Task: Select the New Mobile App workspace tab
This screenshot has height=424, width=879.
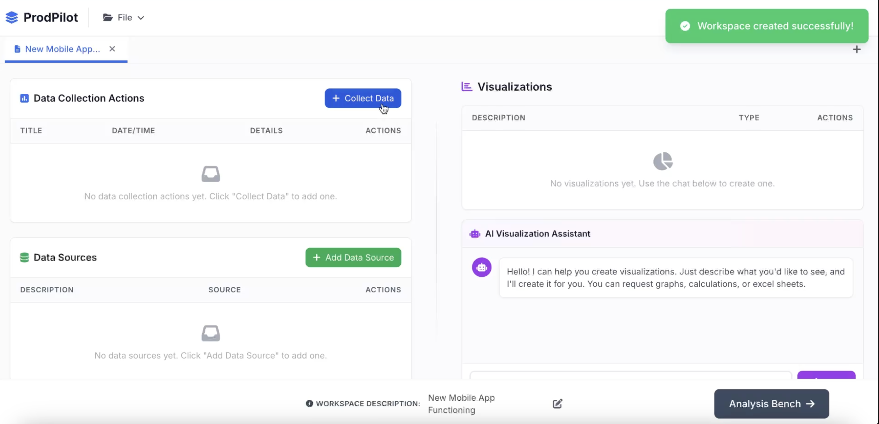Action: (x=62, y=49)
